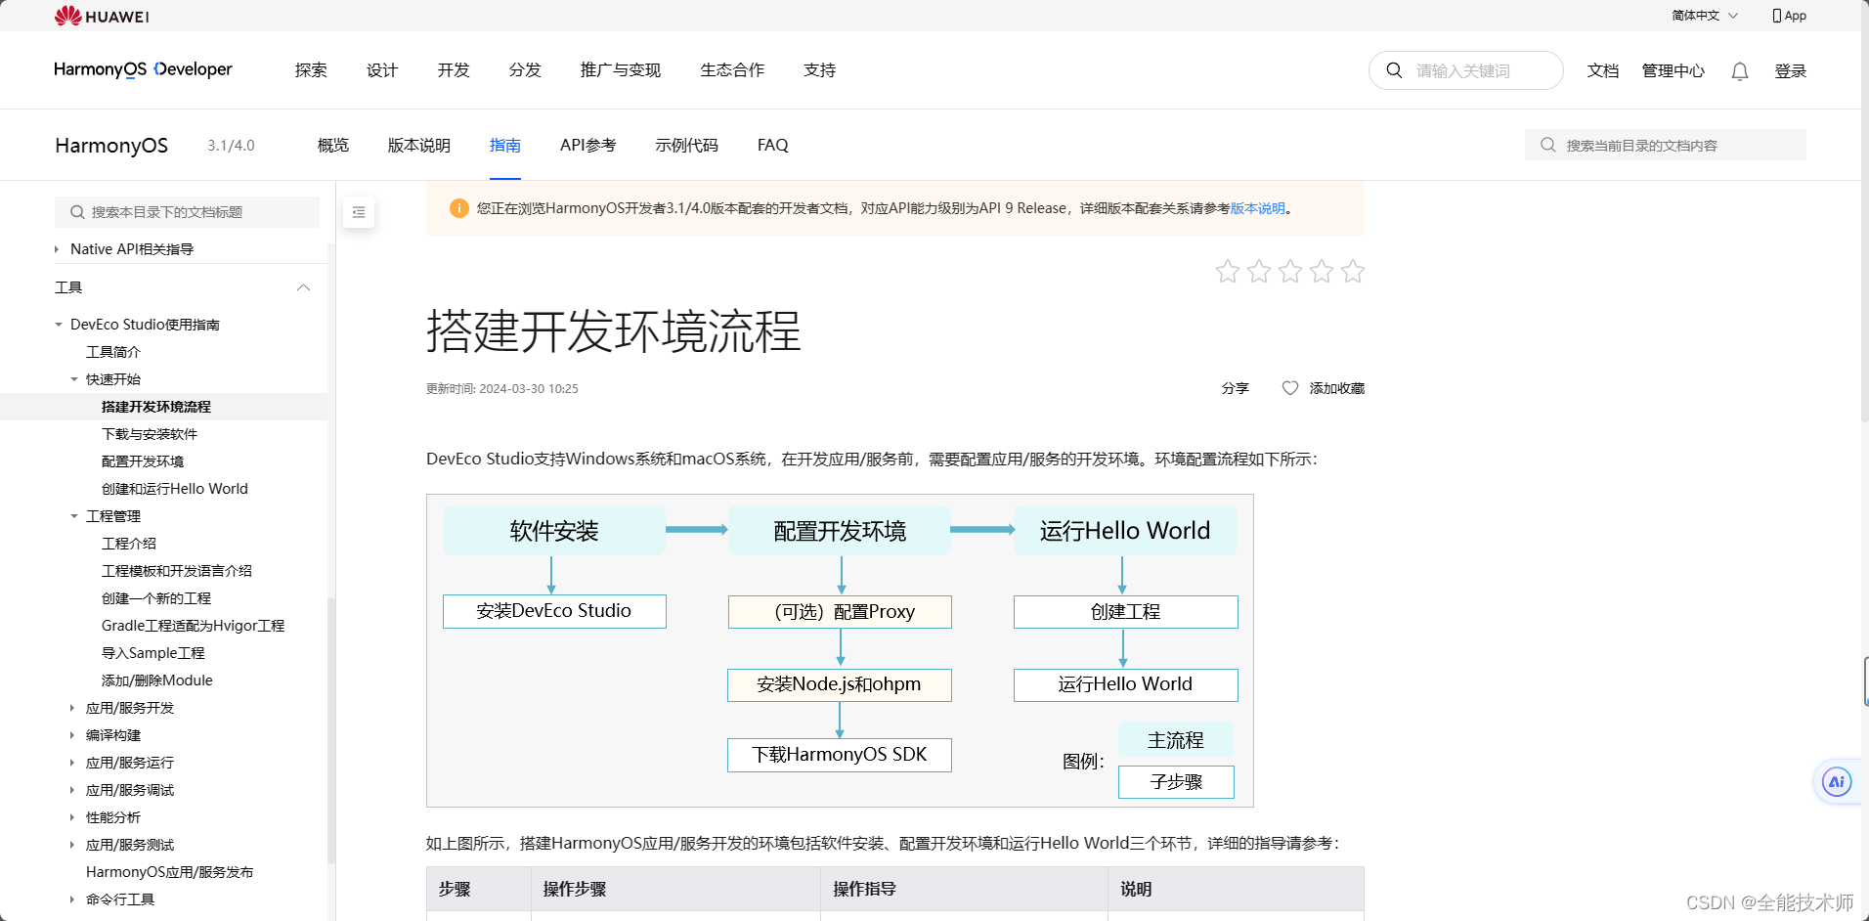
Task: Open the AI assistant floating button
Action: click(x=1837, y=781)
